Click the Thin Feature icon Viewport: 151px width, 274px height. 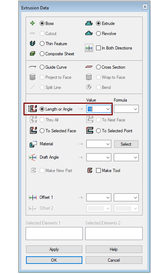(33, 43)
